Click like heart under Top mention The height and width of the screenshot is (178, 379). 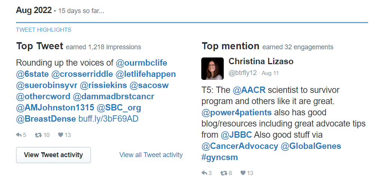(x=243, y=173)
